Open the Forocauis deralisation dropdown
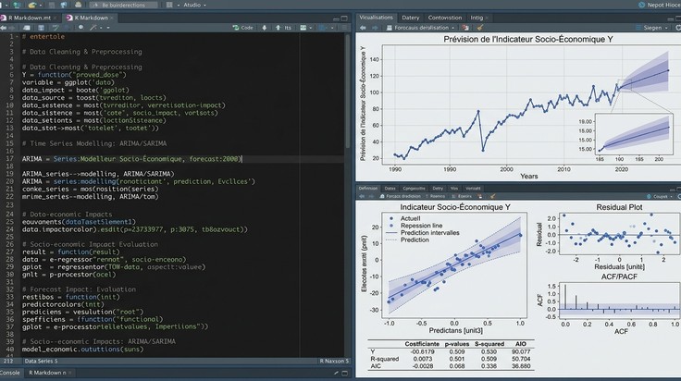 pyautogui.click(x=420, y=28)
